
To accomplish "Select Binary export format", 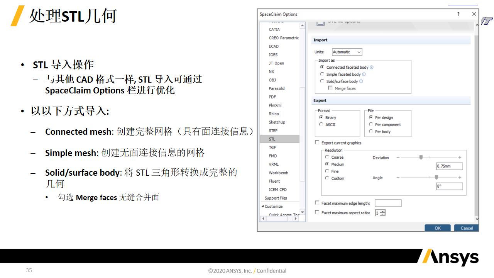I will [x=321, y=117].
